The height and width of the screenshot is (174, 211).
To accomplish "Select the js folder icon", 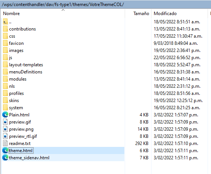I will (5, 58).
